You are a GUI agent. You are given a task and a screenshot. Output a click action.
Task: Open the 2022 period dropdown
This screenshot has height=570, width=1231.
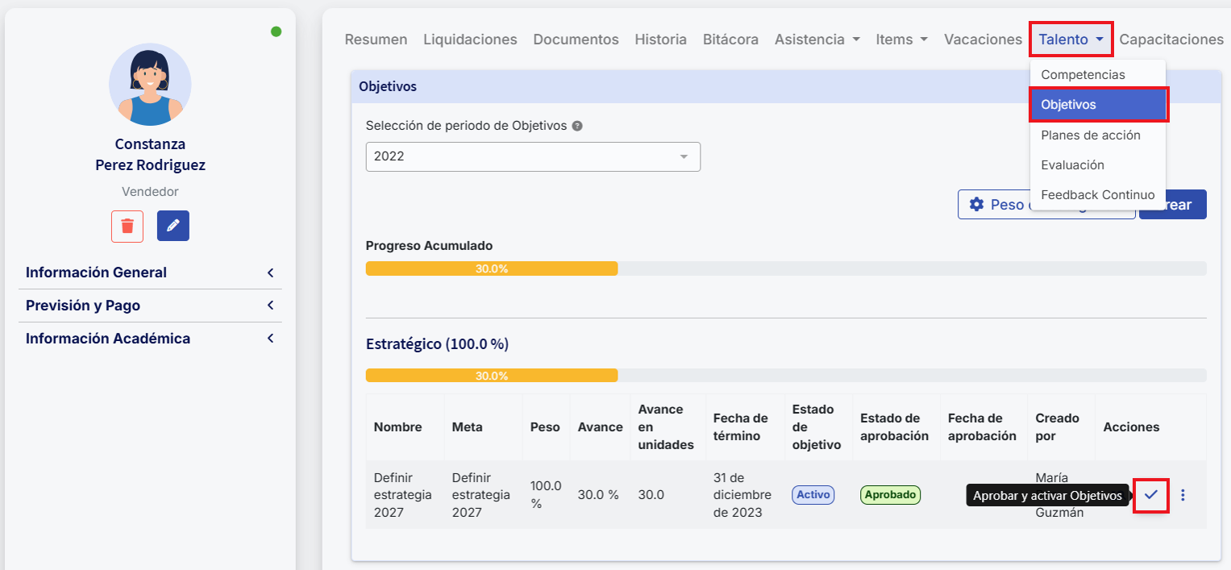[x=533, y=156]
